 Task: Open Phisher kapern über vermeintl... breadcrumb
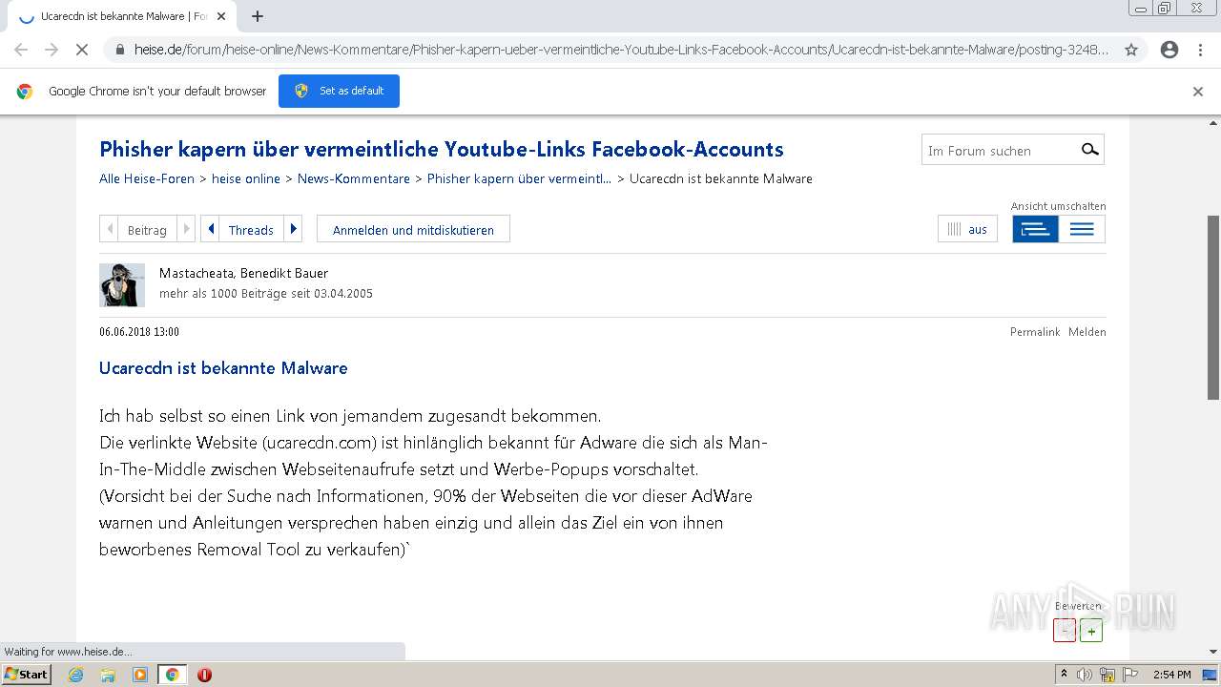pos(520,178)
